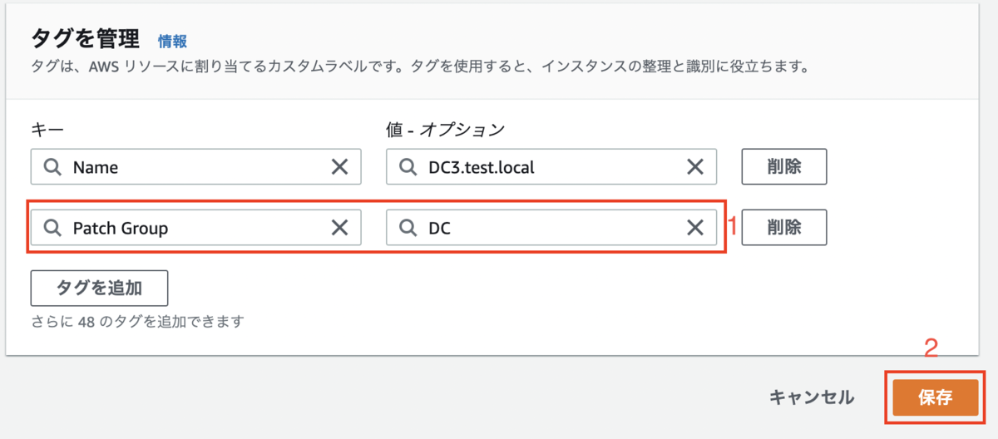The width and height of the screenshot is (998, 439).
Task: Delete the Name tag row with 削除
Action: click(x=783, y=166)
